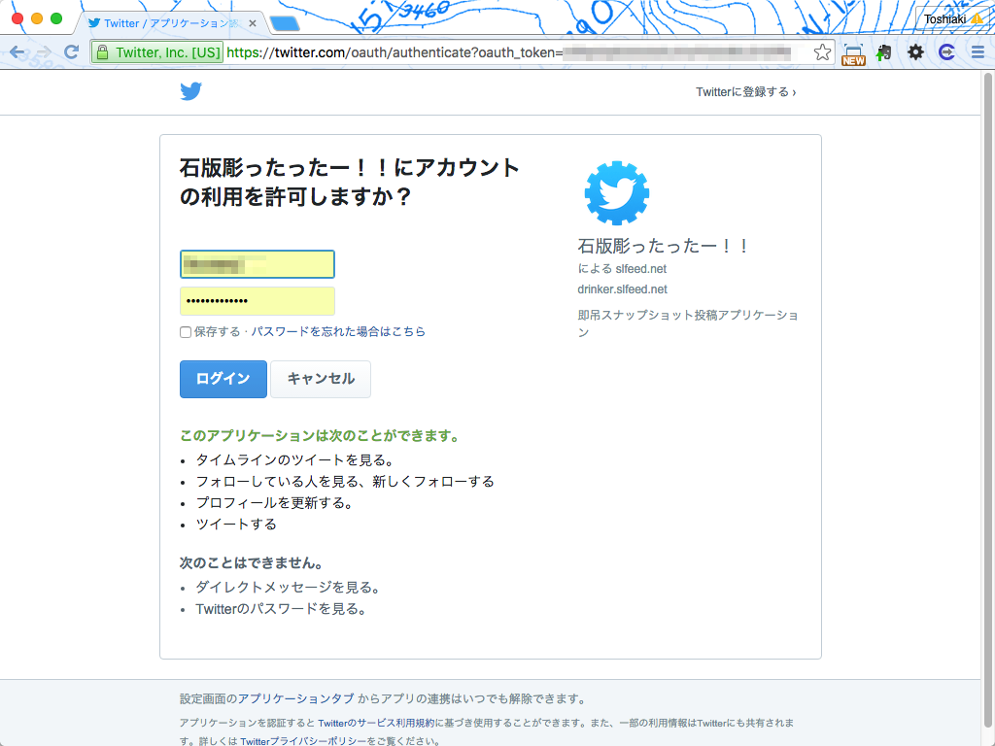Go back with browser back arrow
Viewport: 995px width, 746px height.
[x=17, y=52]
